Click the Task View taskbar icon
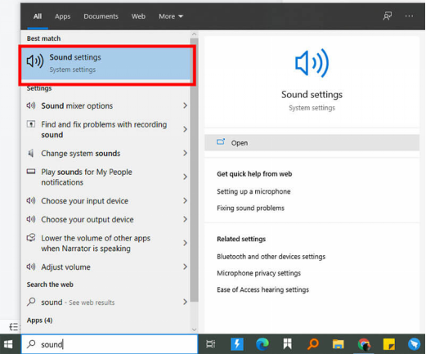The image size is (426, 354). [211, 344]
